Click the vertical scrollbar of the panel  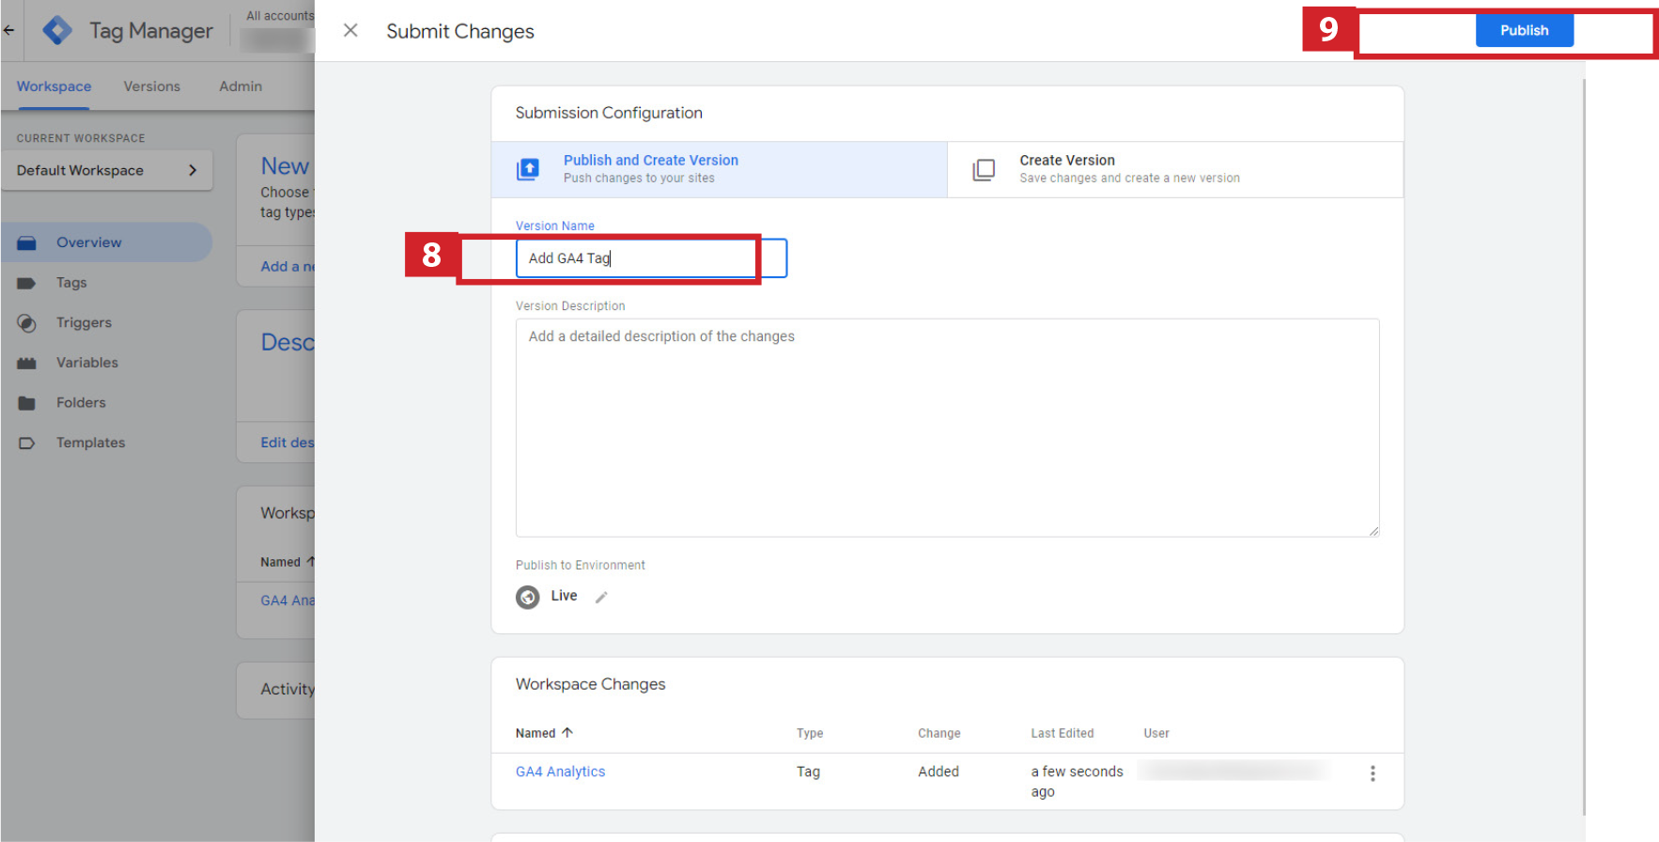pos(1584,446)
